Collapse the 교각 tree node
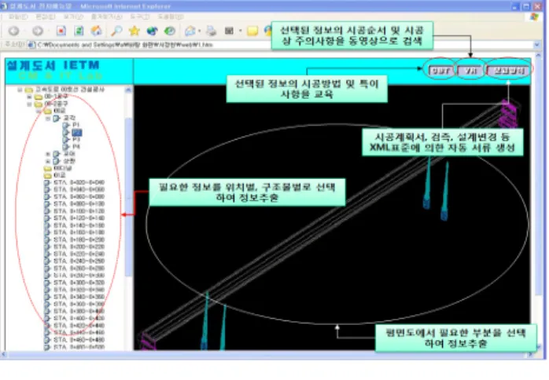 (48, 118)
